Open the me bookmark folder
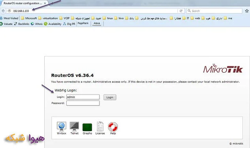The image size is (250, 148). pyautogui.click(x=228, y=18)
